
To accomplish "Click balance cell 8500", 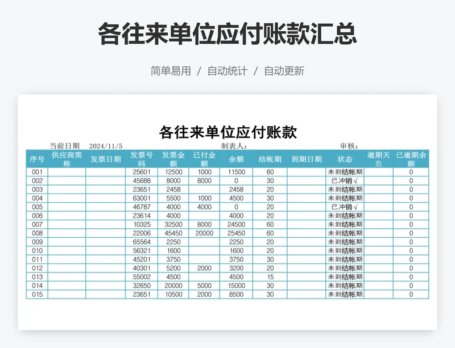I will click(x=237, y=295).
